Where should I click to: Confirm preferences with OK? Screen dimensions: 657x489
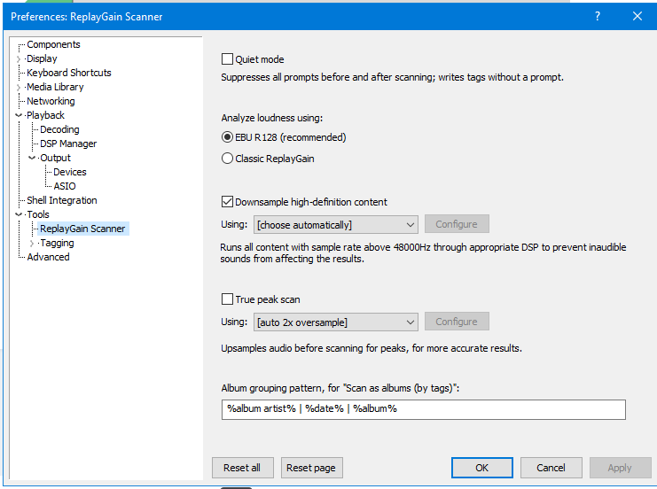[481, 468]
